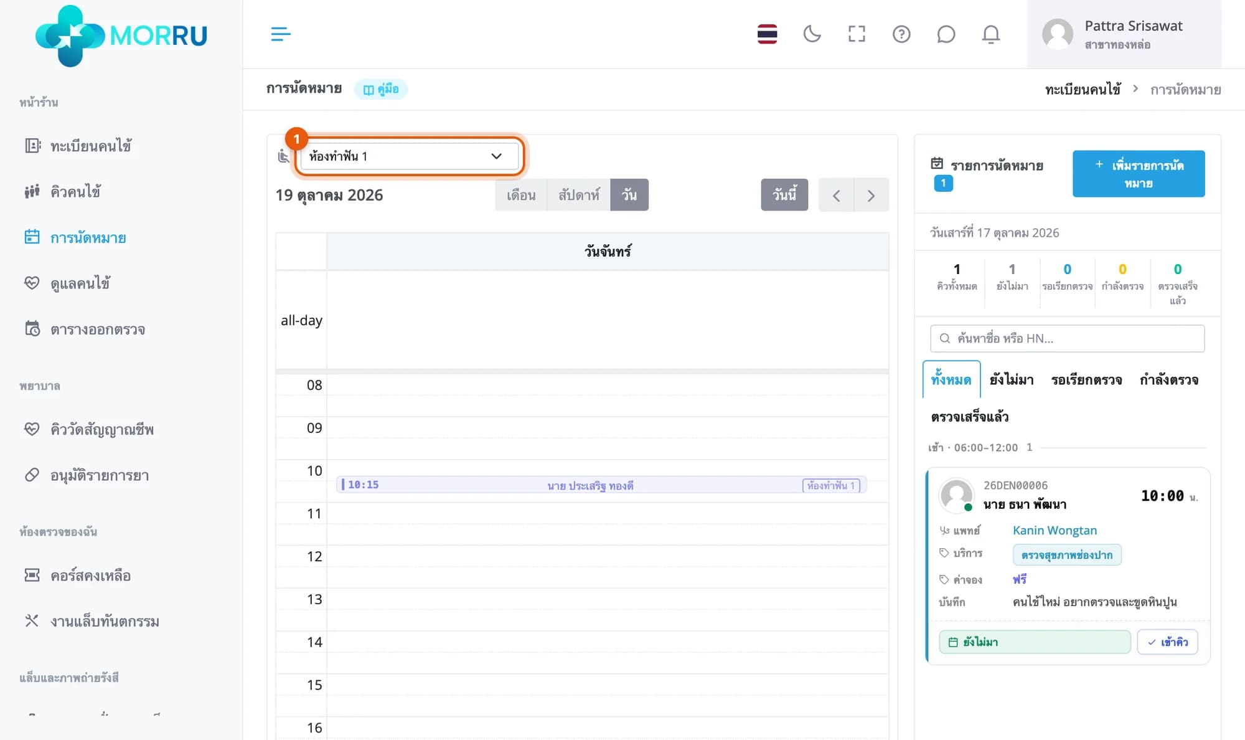Click นาย ธนา พัฒนา patient avatar
Image resolution: width=1245 pixels, height=740 pixels.
click(956, 495)
